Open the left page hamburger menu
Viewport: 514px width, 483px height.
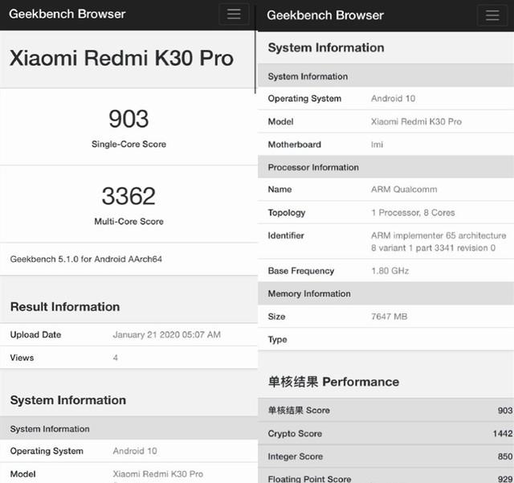(234, 14)
